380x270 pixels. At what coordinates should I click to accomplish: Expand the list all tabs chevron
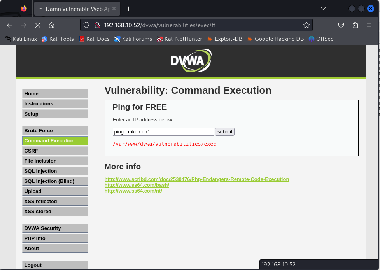pyautogui.click(x=323, y=9)
